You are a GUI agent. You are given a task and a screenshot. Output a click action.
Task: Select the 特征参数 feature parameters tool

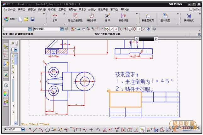(91, 18)
